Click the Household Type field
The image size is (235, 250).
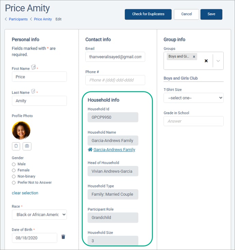pos(113,194)
